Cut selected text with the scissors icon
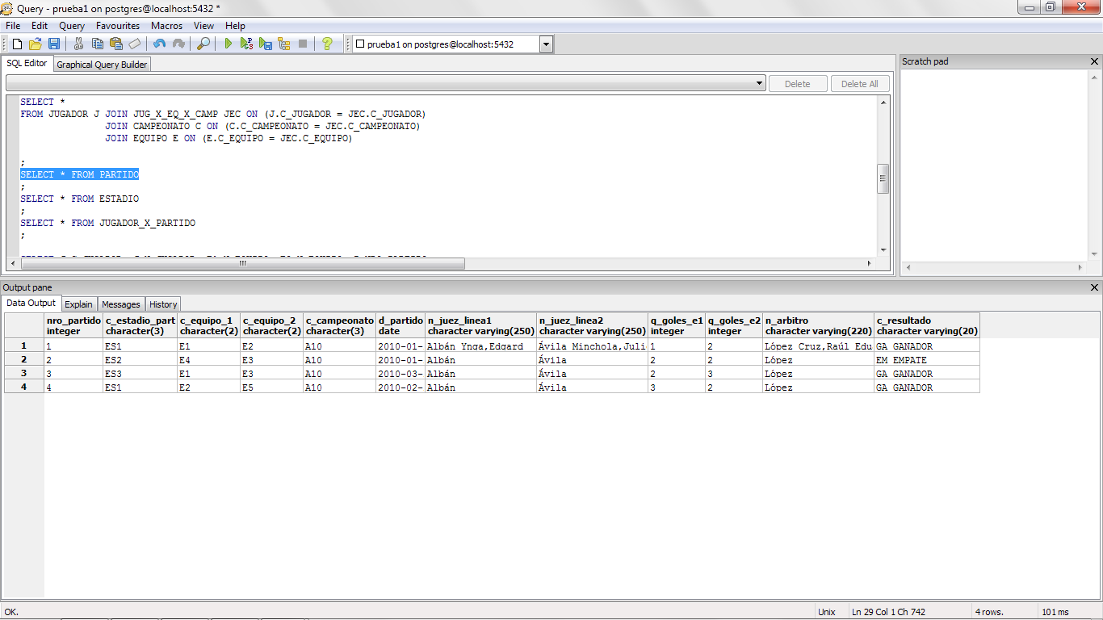Image resolution: width=1103 pixels, height=620 pixels. (78, 44)
